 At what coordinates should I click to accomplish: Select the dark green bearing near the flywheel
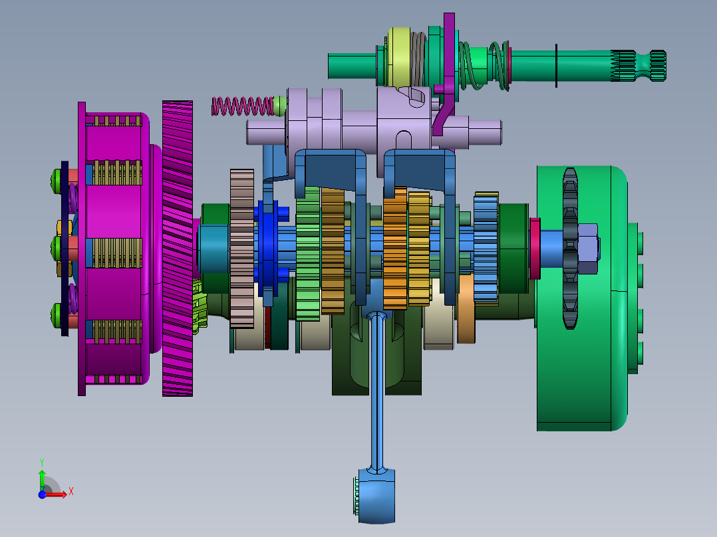pos(513,249)
